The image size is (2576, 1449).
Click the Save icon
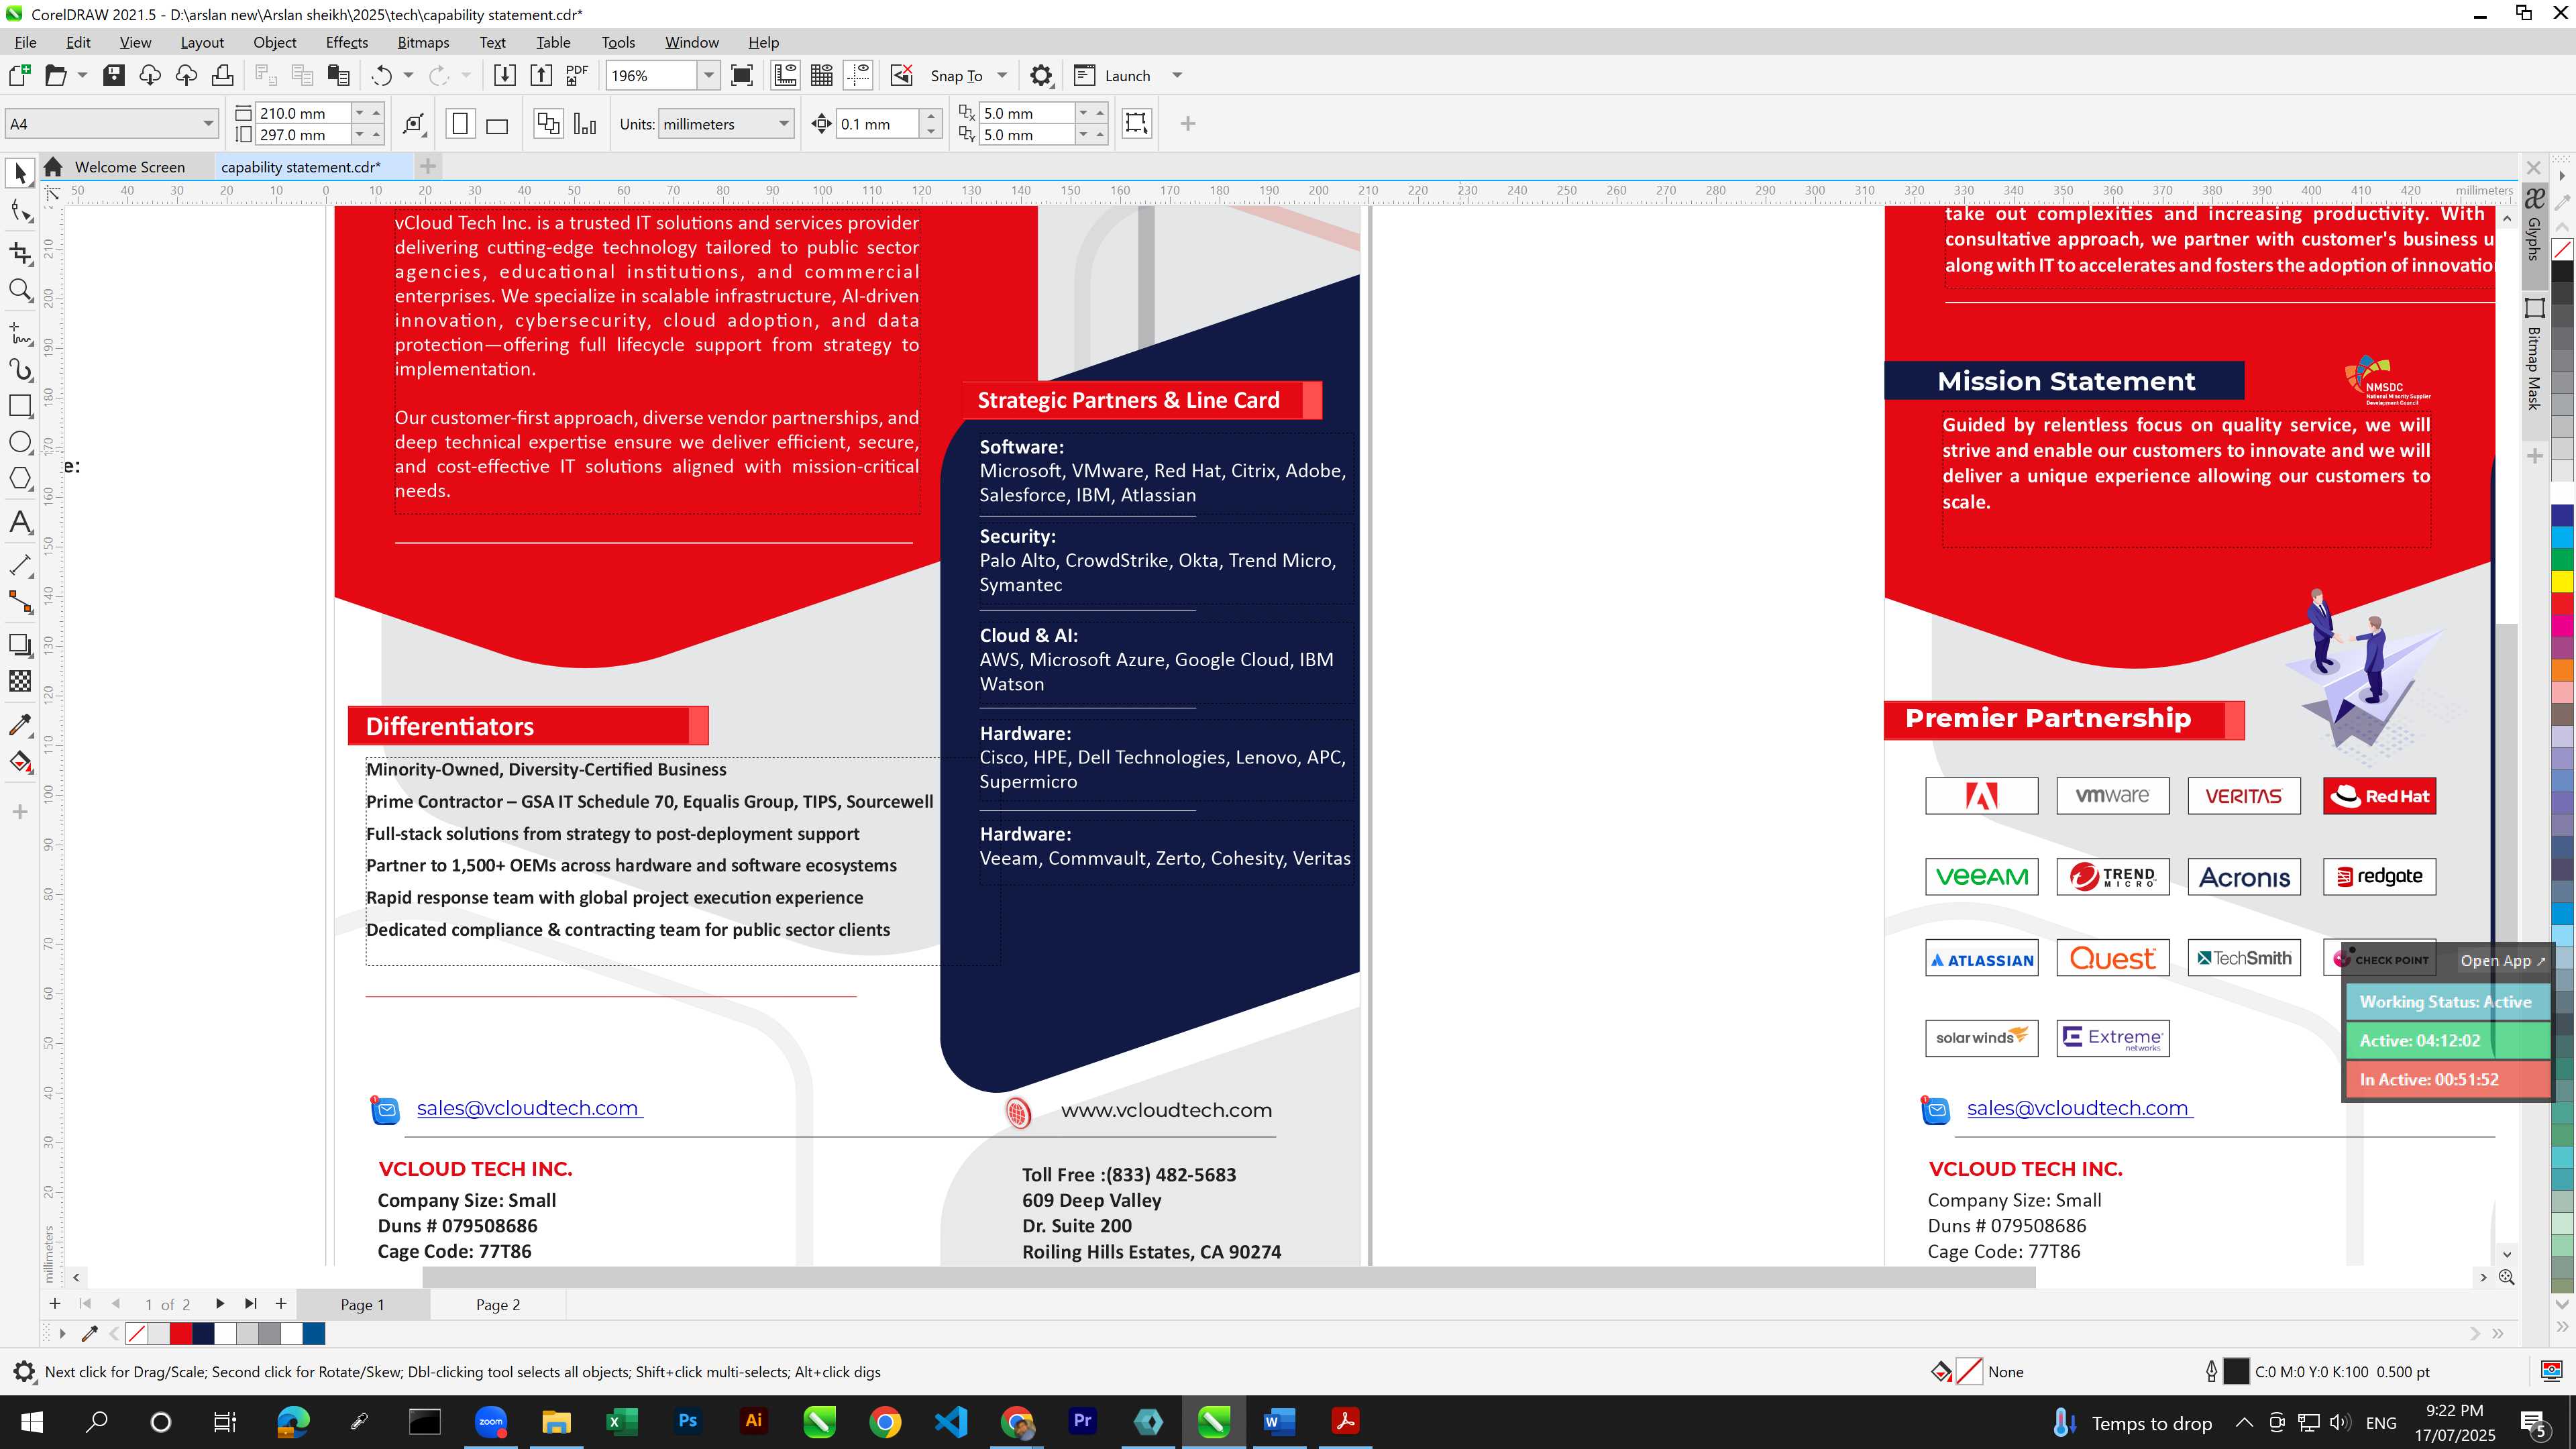(114, 76)
